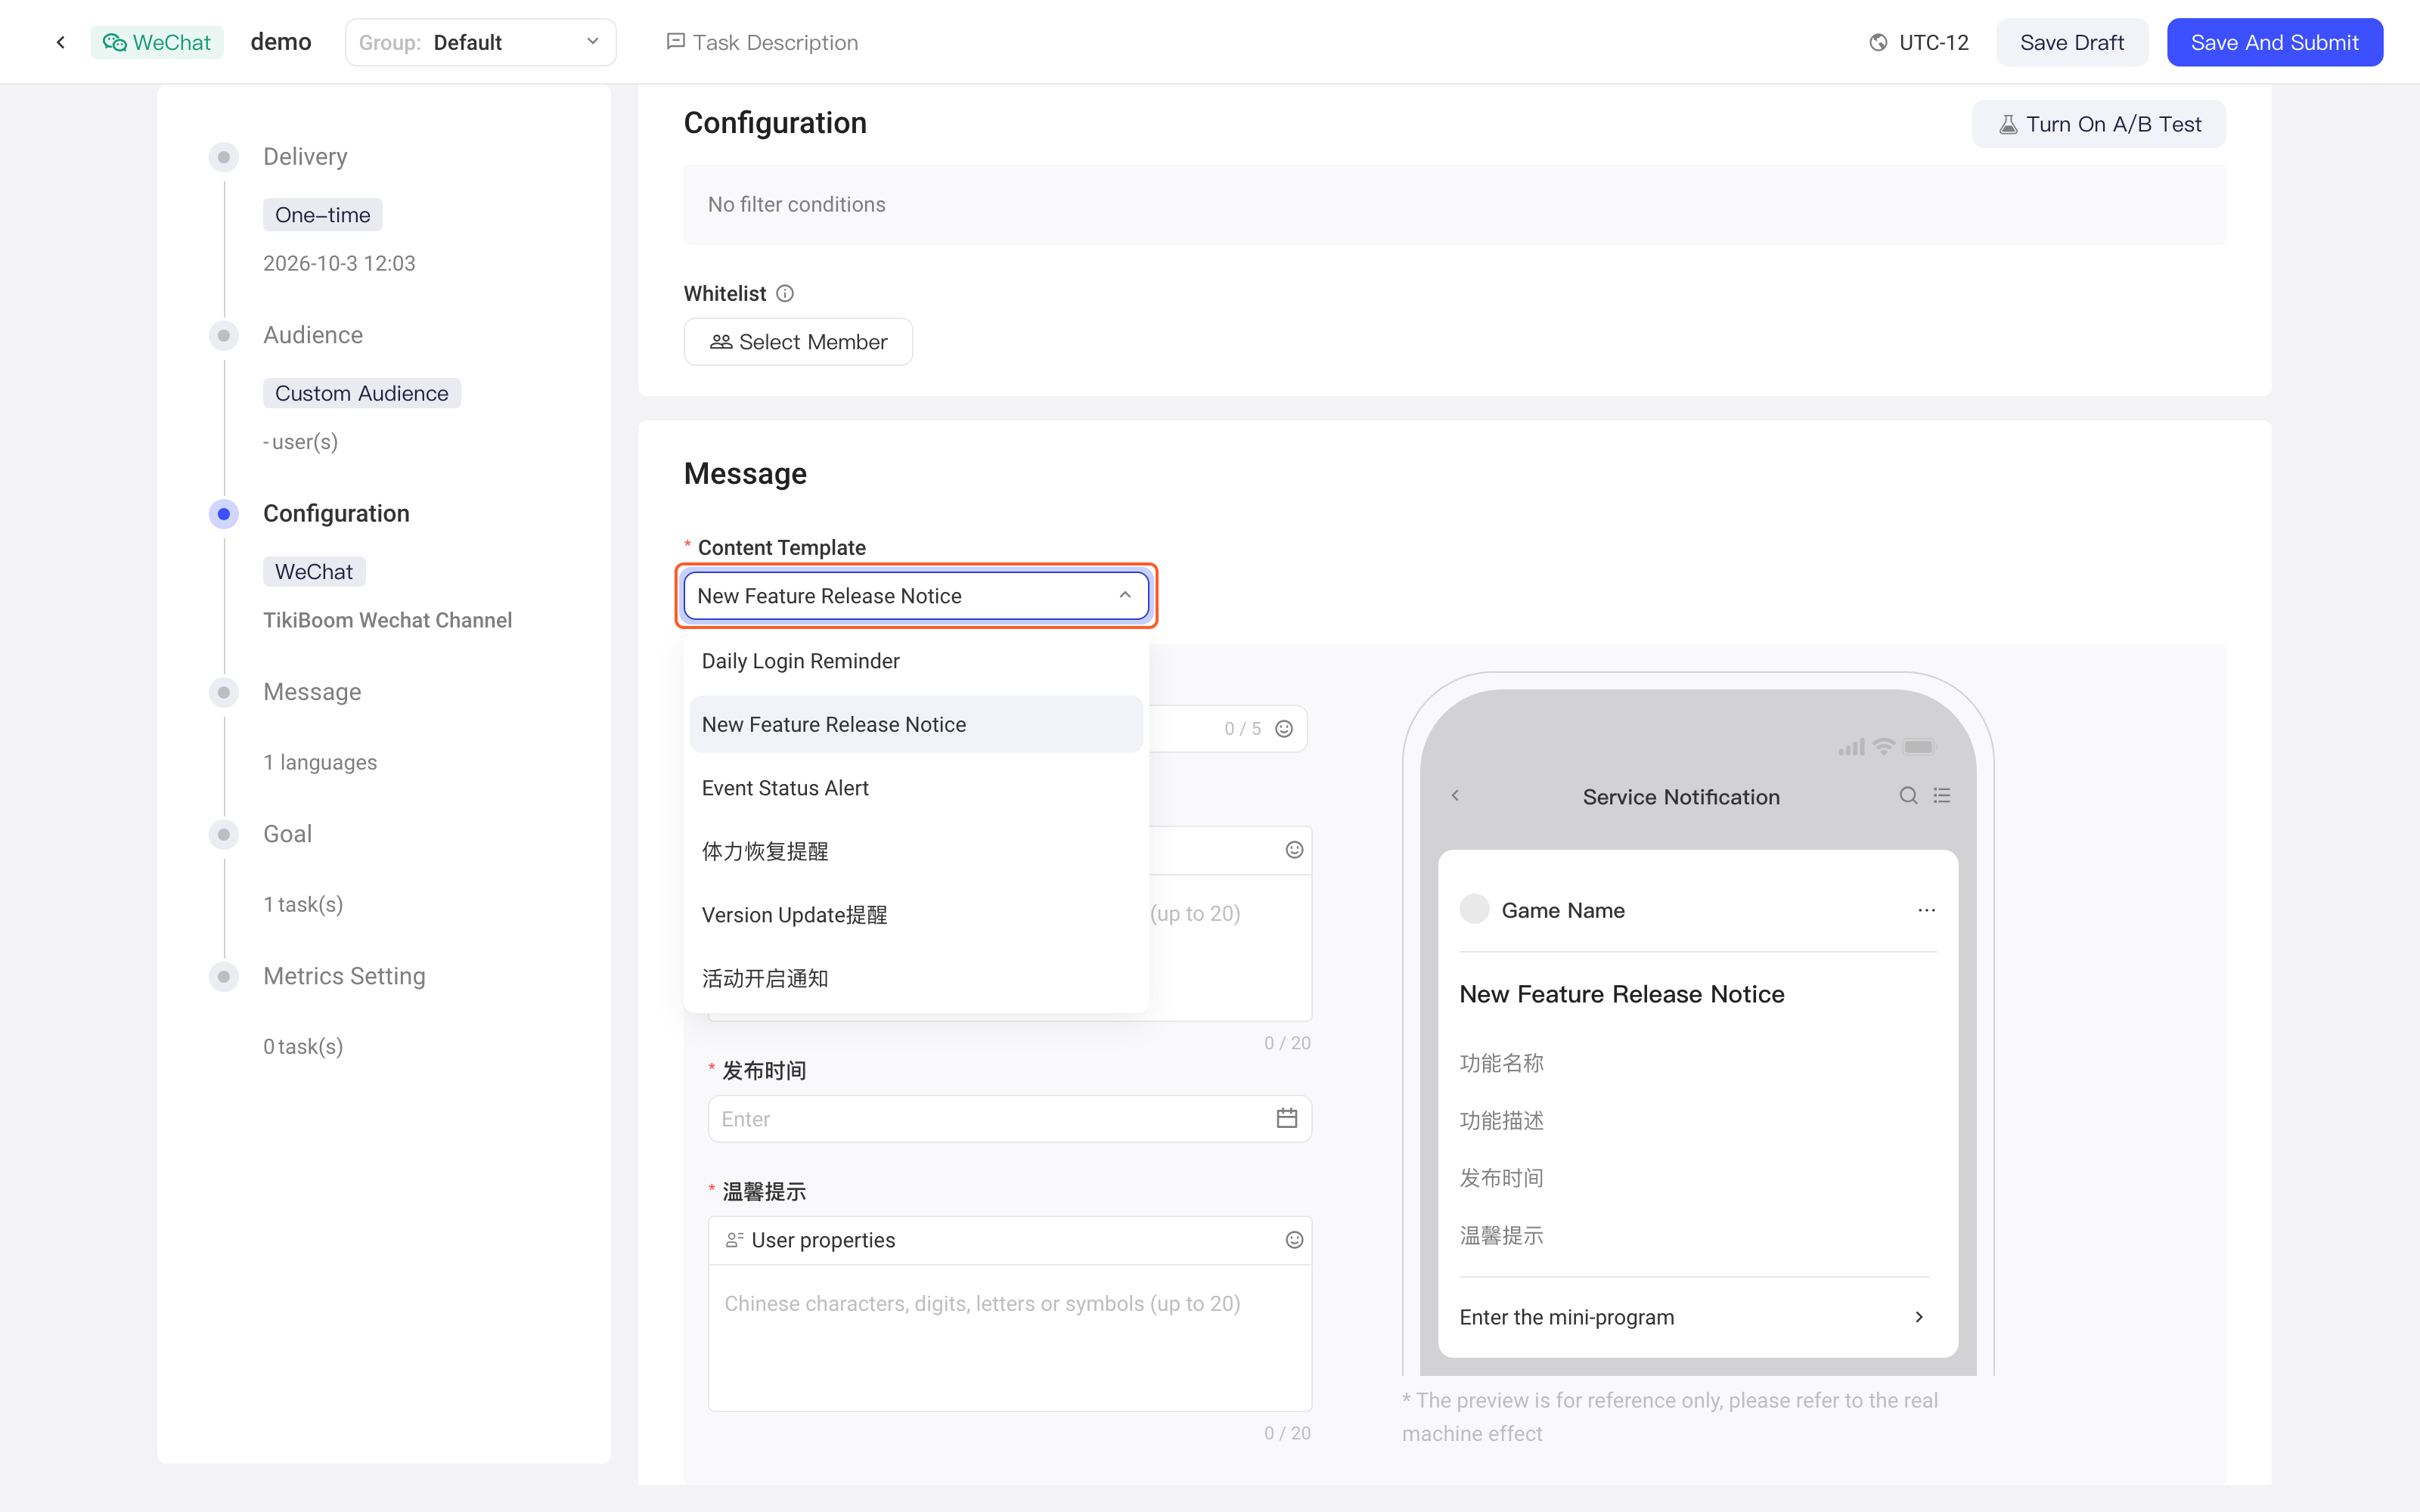Go to Audience step in sidebar
The width and height of the screenshot is (2420, 1512).
tap(313, 335)
